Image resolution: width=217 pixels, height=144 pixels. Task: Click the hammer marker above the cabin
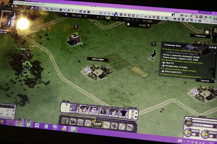(76, 27)
